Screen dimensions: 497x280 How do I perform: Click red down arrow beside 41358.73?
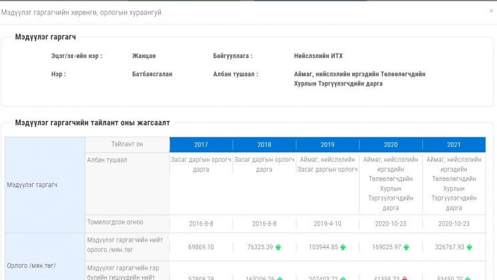pos(404,277)
